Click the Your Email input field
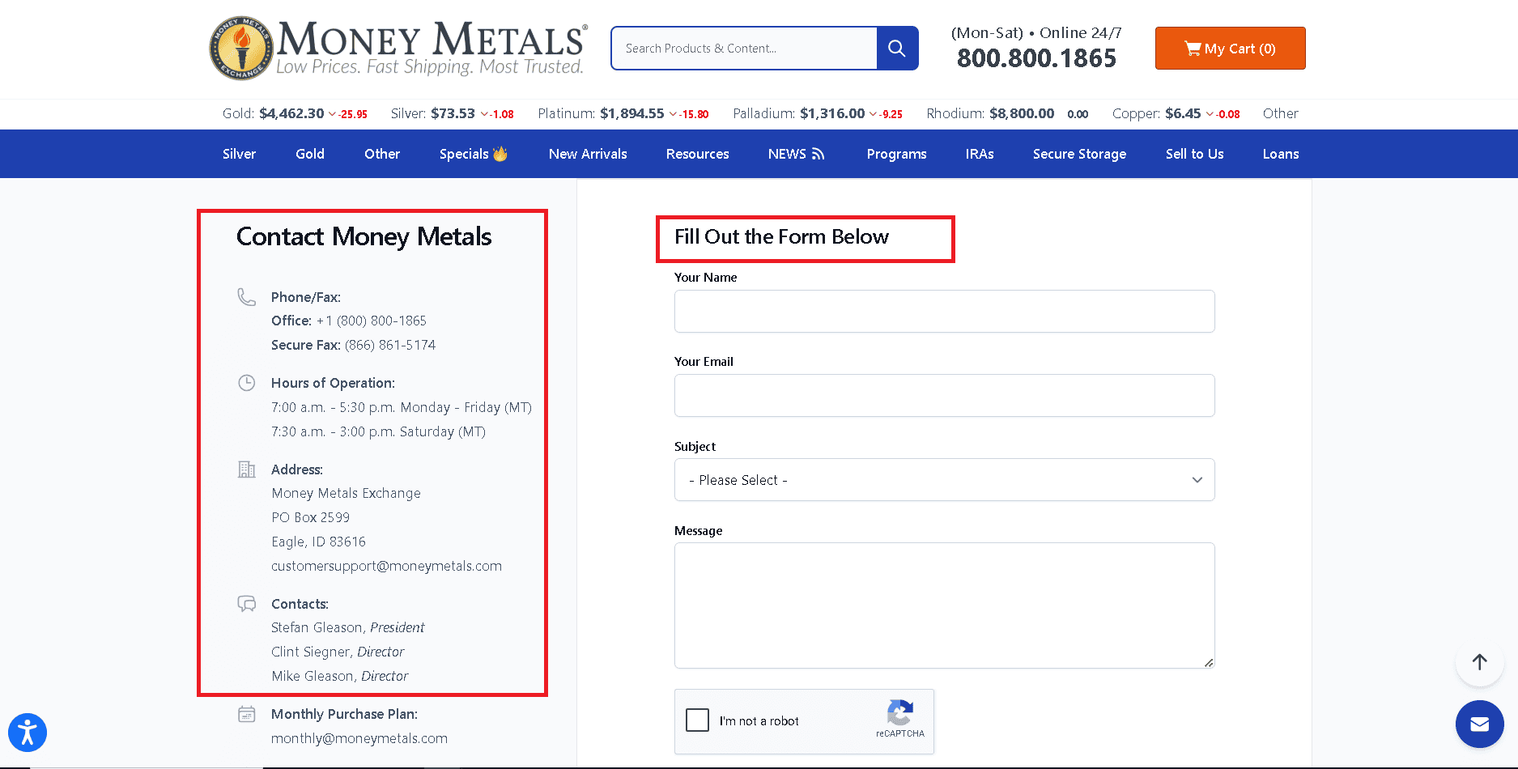 (x=944, y=396)
